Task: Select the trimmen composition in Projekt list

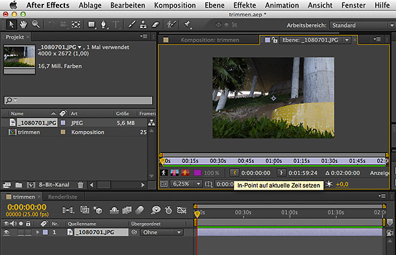Action: [29, 132]
